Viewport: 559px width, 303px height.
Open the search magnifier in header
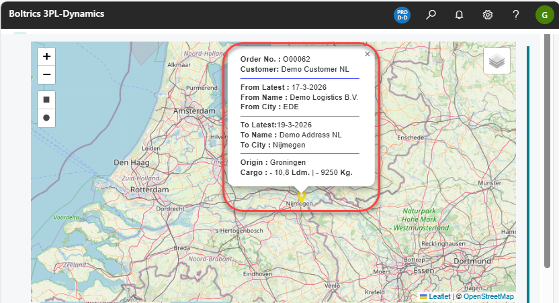click(431, 15)
